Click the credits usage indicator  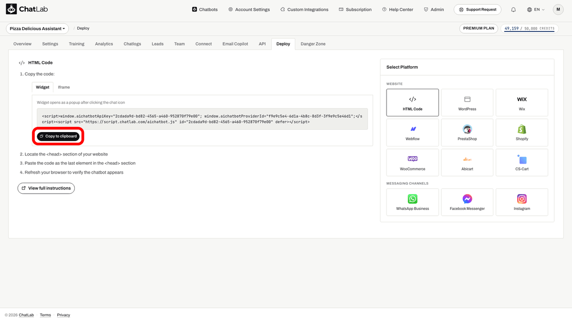click(529, 29)
